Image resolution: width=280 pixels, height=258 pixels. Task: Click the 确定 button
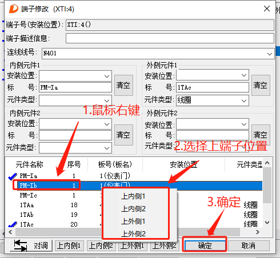point(205,245)
